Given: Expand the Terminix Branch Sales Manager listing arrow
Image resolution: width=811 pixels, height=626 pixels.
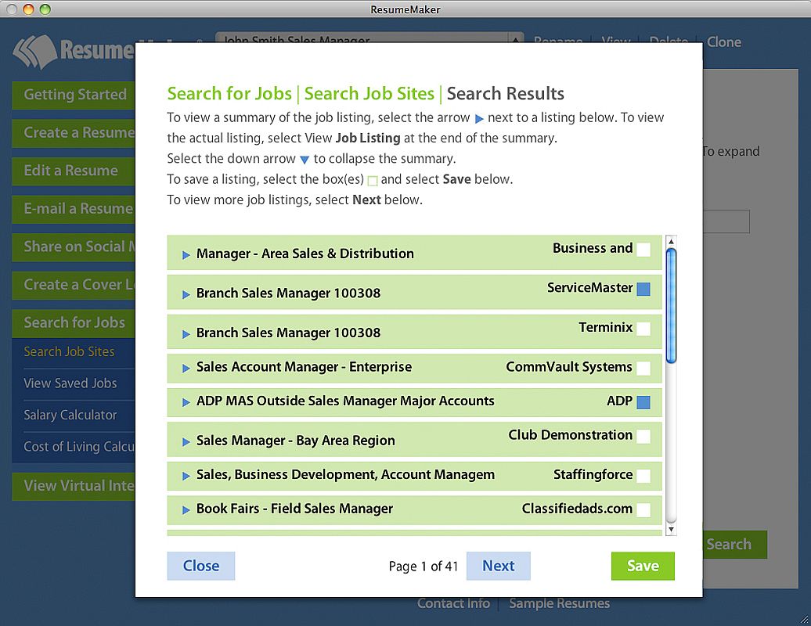Looking at the screenshot, I should [x=186, y=334].
